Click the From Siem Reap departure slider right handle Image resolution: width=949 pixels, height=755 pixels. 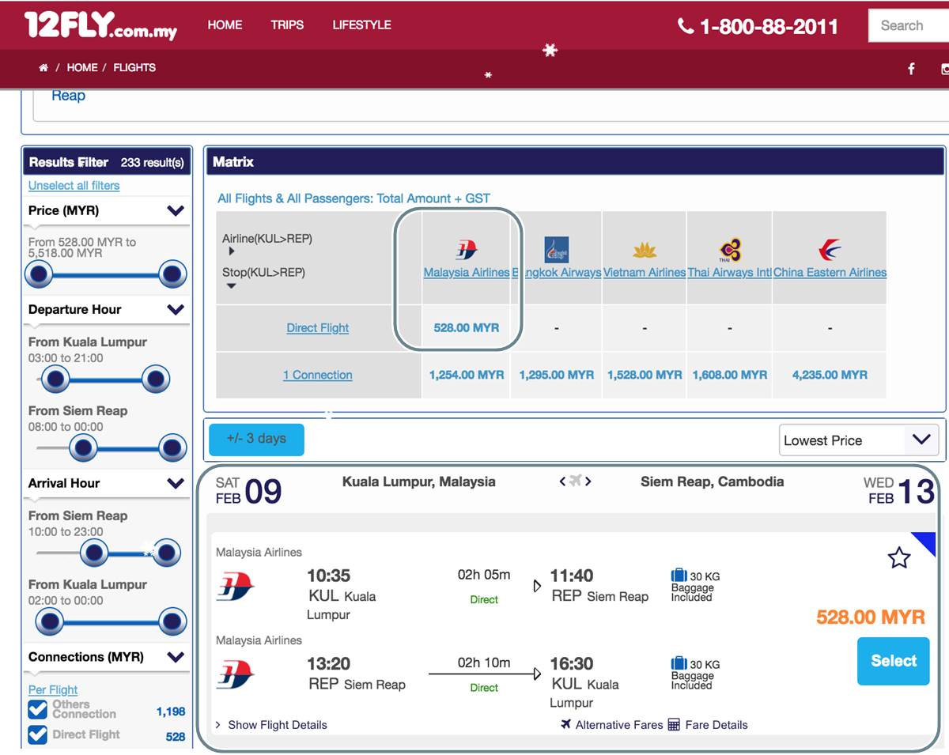pyautogui.click(x=172, y=448)
